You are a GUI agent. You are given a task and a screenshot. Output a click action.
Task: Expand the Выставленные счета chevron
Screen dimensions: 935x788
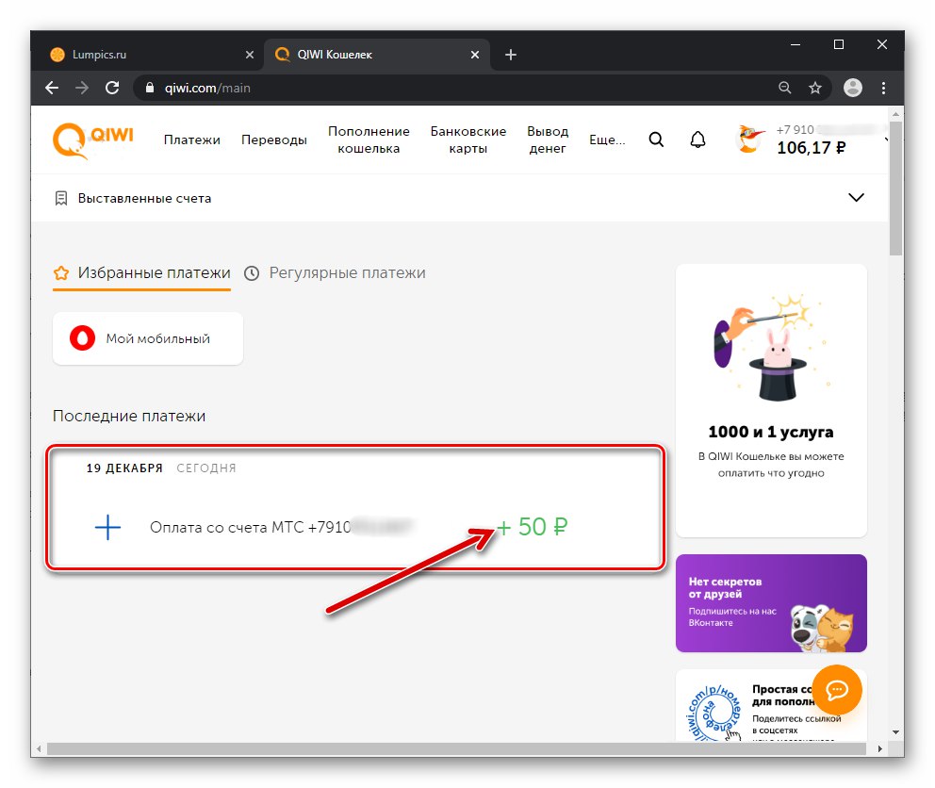tap(856, 197)
